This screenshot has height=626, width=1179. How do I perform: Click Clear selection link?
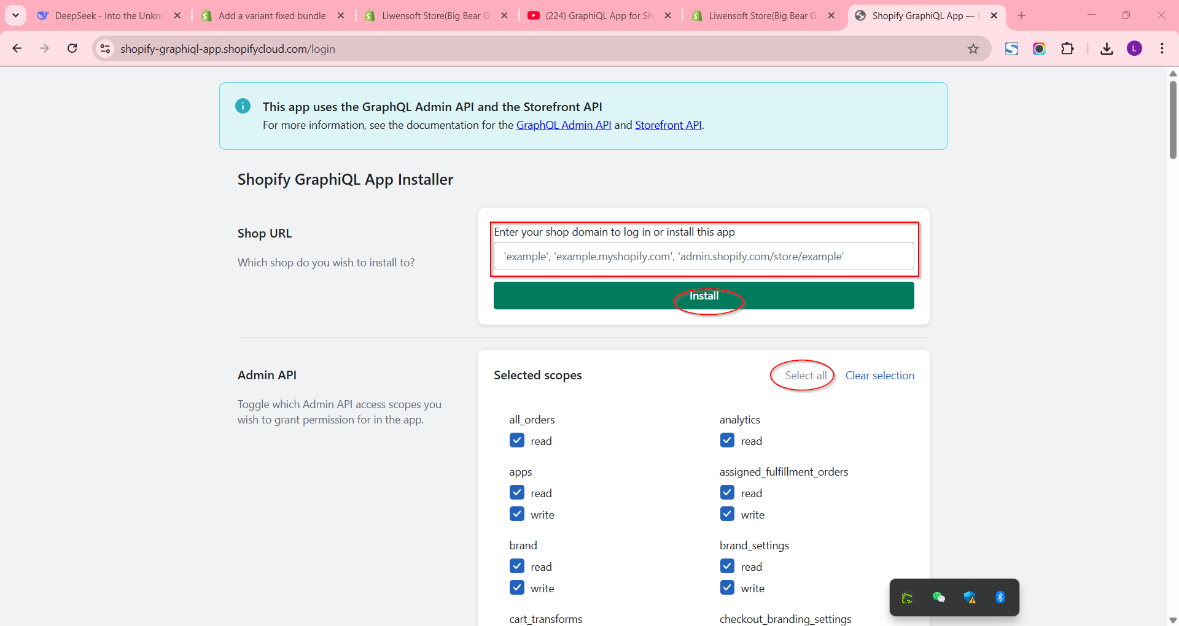tap(879, 376)
